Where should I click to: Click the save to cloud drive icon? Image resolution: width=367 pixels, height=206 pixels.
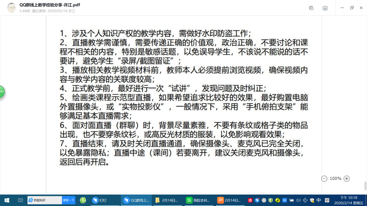pos(311,8)
